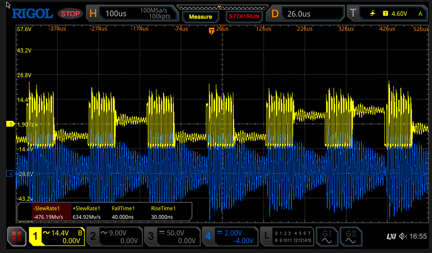Click the 634.92Mv/s value
The height and width of the screenshot is (253, 432).
click(86, 217)
